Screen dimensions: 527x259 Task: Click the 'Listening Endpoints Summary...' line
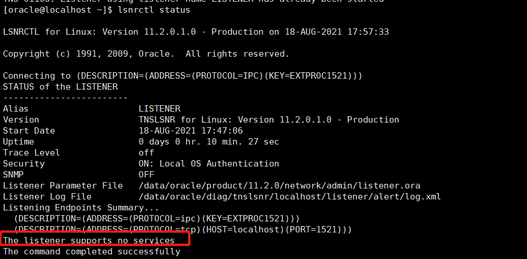pos(81,207)
